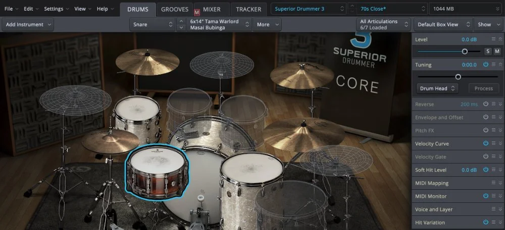Solo the snare with S button
This screenshot has width=505, height=230.
(x=488, y=51)
